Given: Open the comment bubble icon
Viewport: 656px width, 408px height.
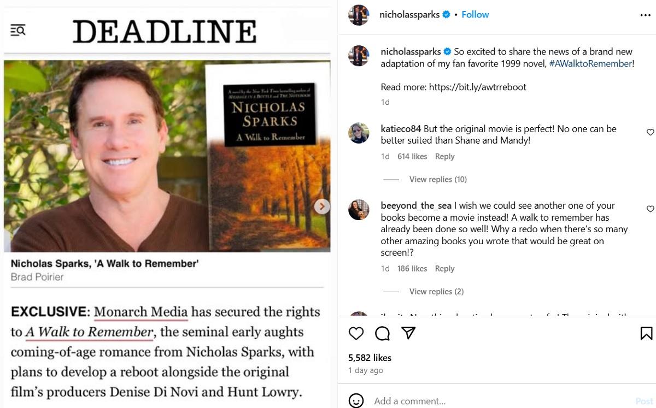Looking at the screenshot, I should [382, 333].
